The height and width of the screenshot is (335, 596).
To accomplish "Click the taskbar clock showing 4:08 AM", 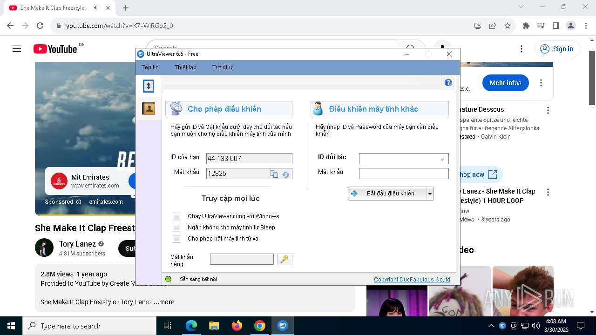I will pos(556,326).
